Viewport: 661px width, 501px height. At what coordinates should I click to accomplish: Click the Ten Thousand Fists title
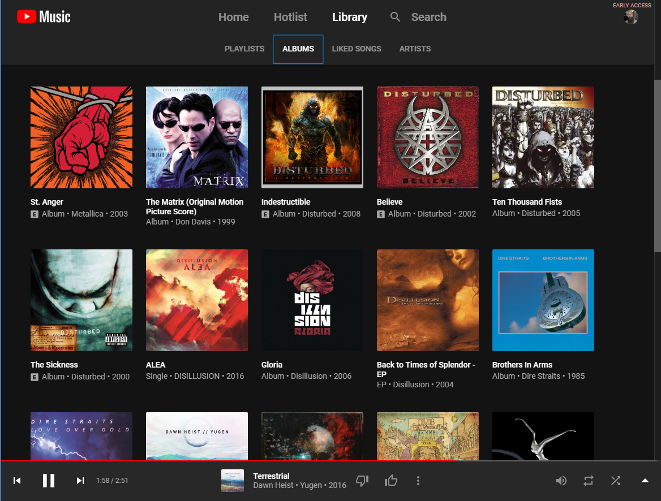coord(527,202)
